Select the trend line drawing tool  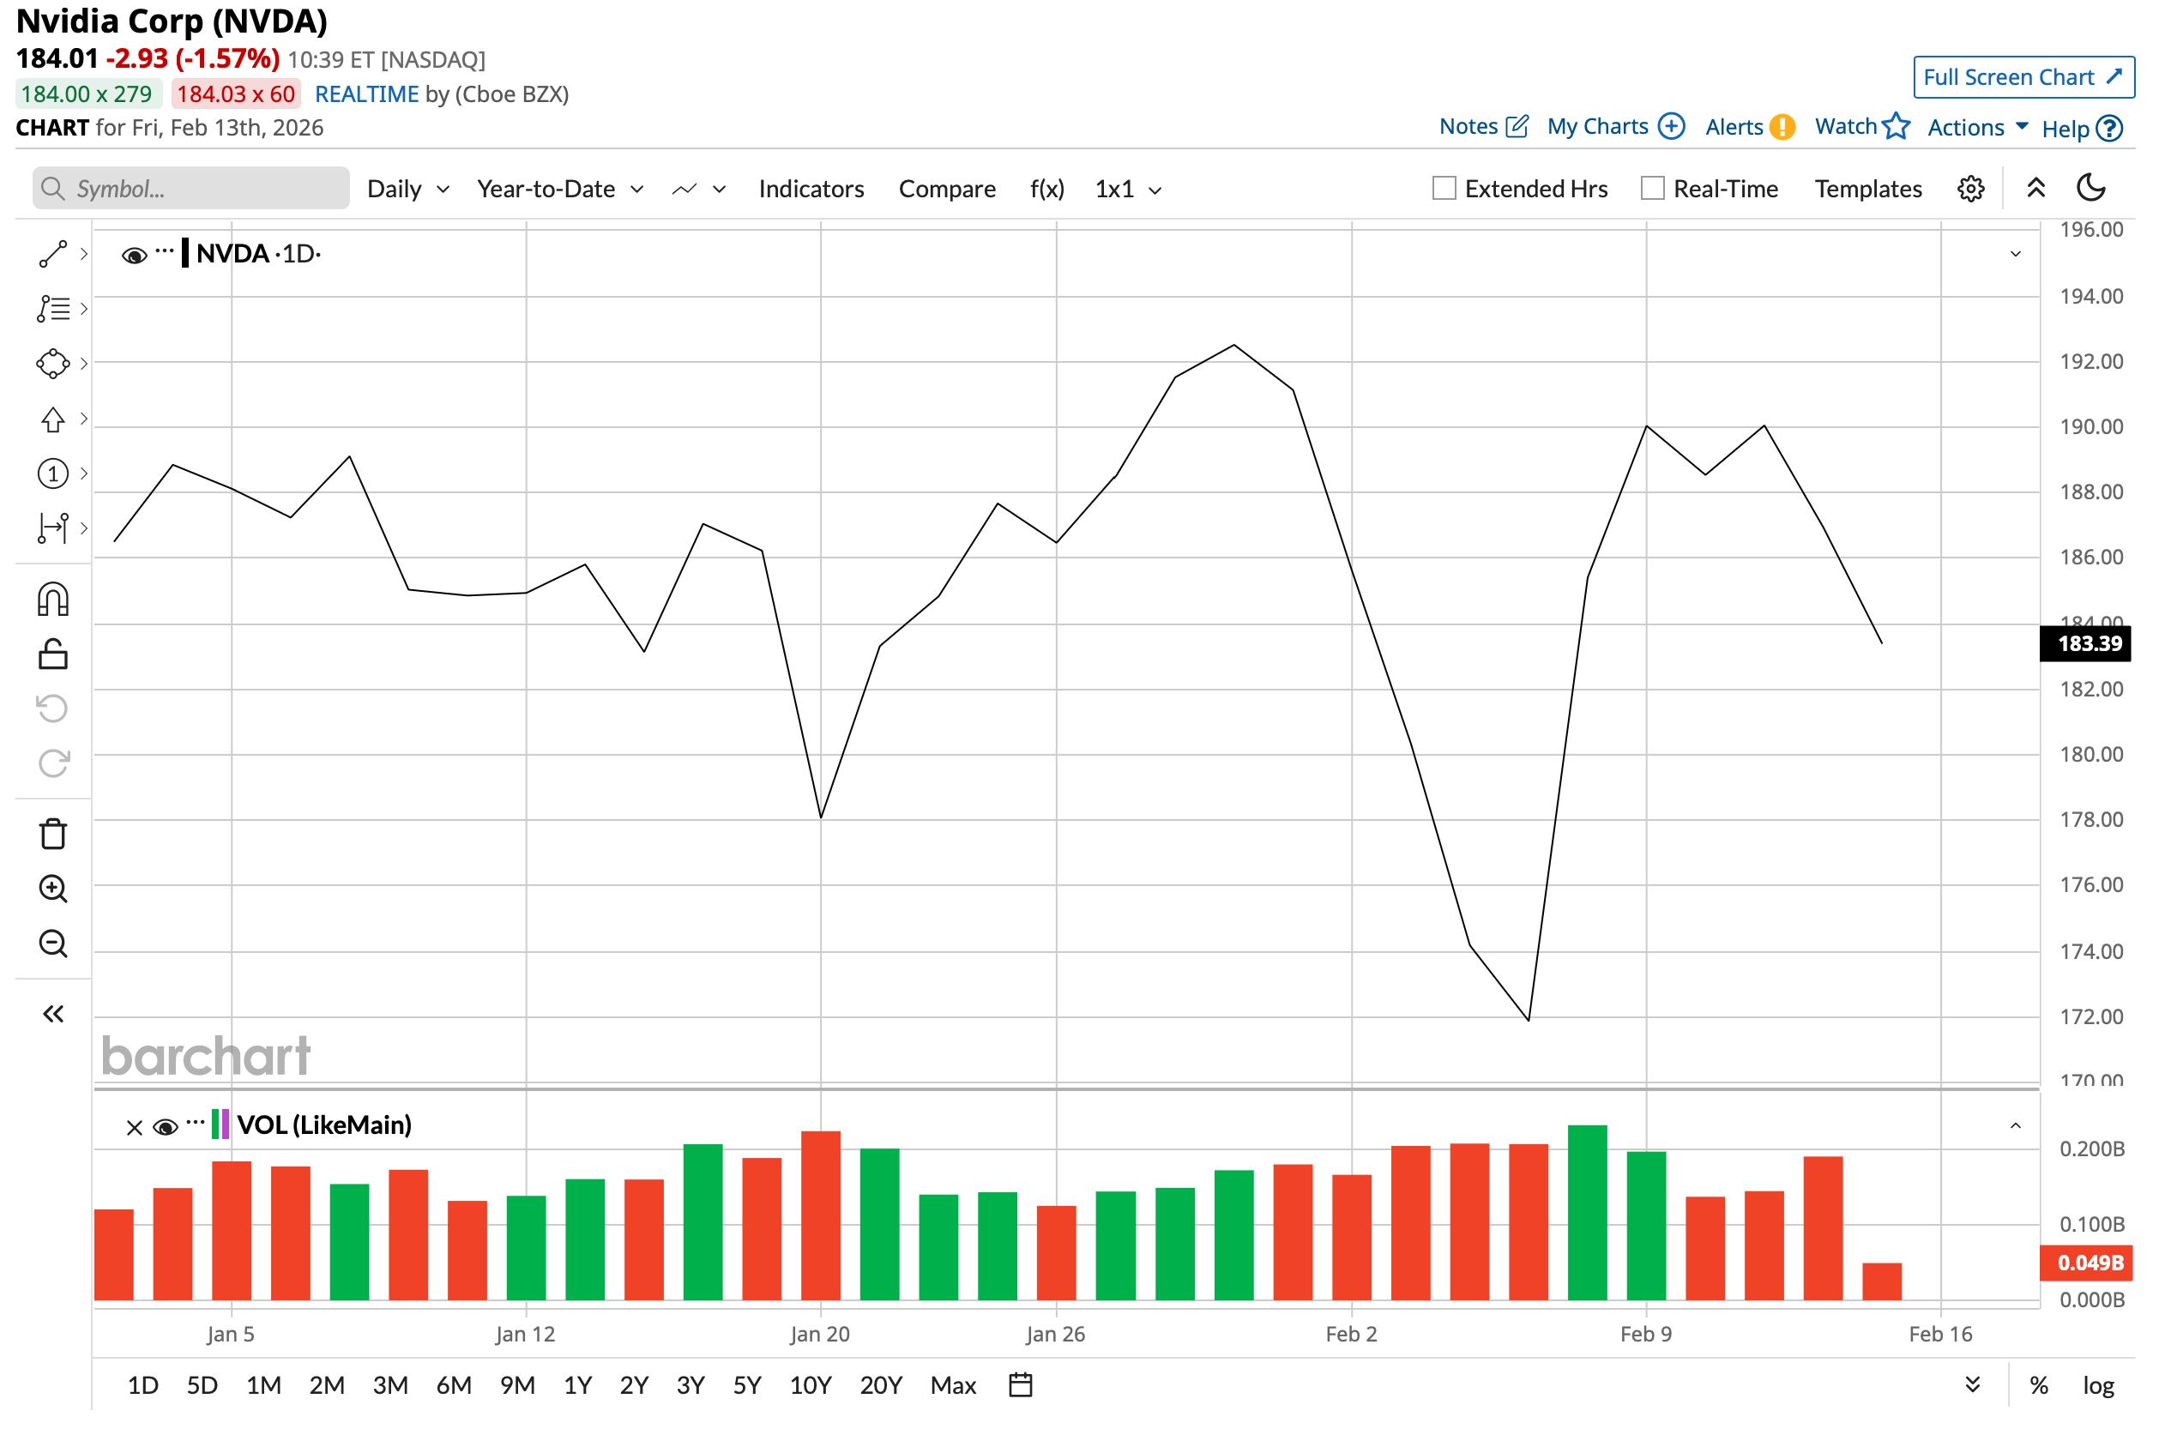pyautogui.click(x=52, y=255)
